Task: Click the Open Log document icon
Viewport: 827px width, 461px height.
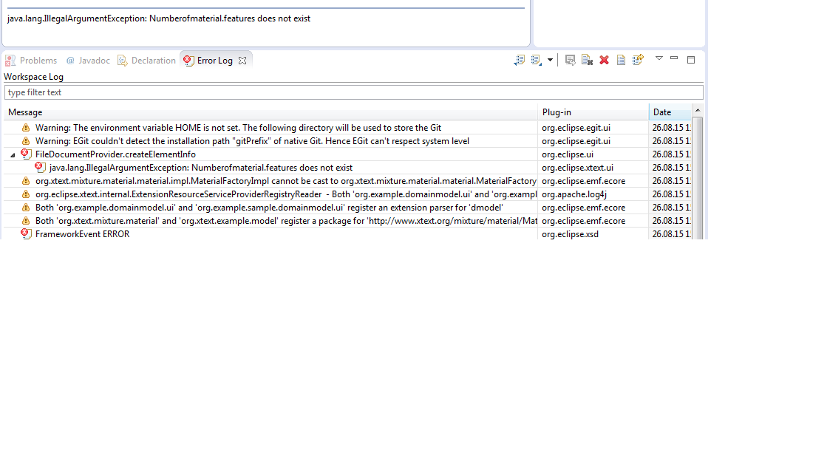Action: pos(622,60)
